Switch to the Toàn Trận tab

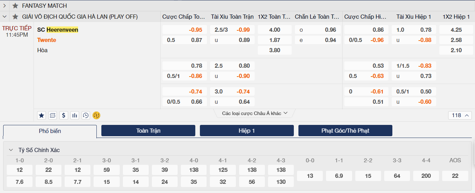click(148, 131)
